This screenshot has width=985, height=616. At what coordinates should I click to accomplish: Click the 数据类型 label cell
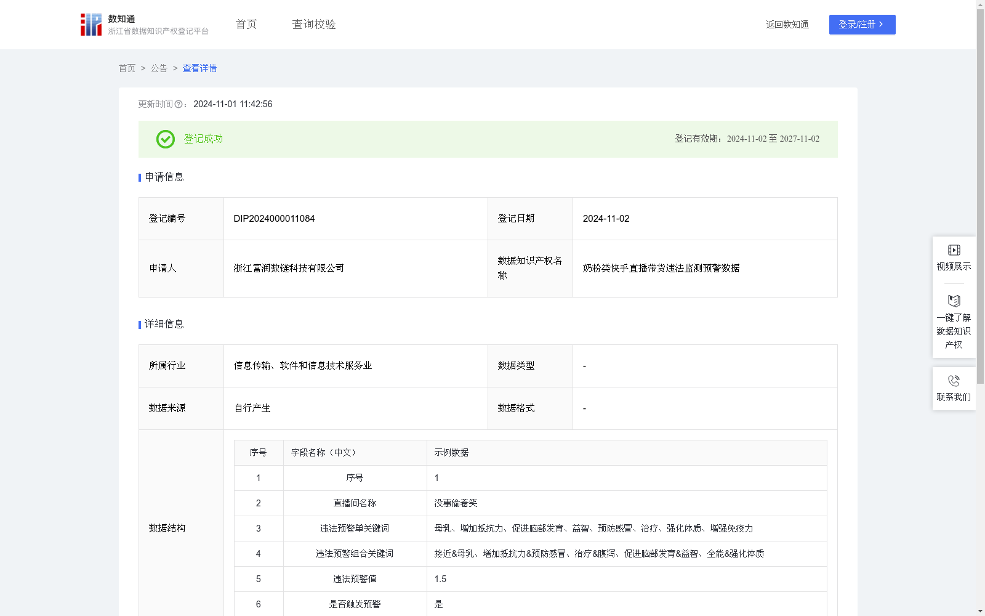coord(530,366)
